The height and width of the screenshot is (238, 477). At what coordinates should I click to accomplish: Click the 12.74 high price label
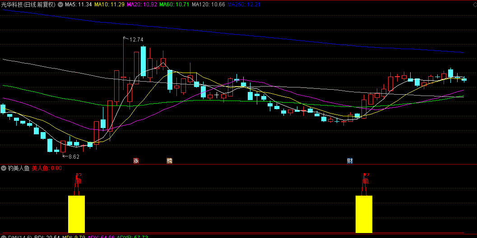(x=136, y=40)
